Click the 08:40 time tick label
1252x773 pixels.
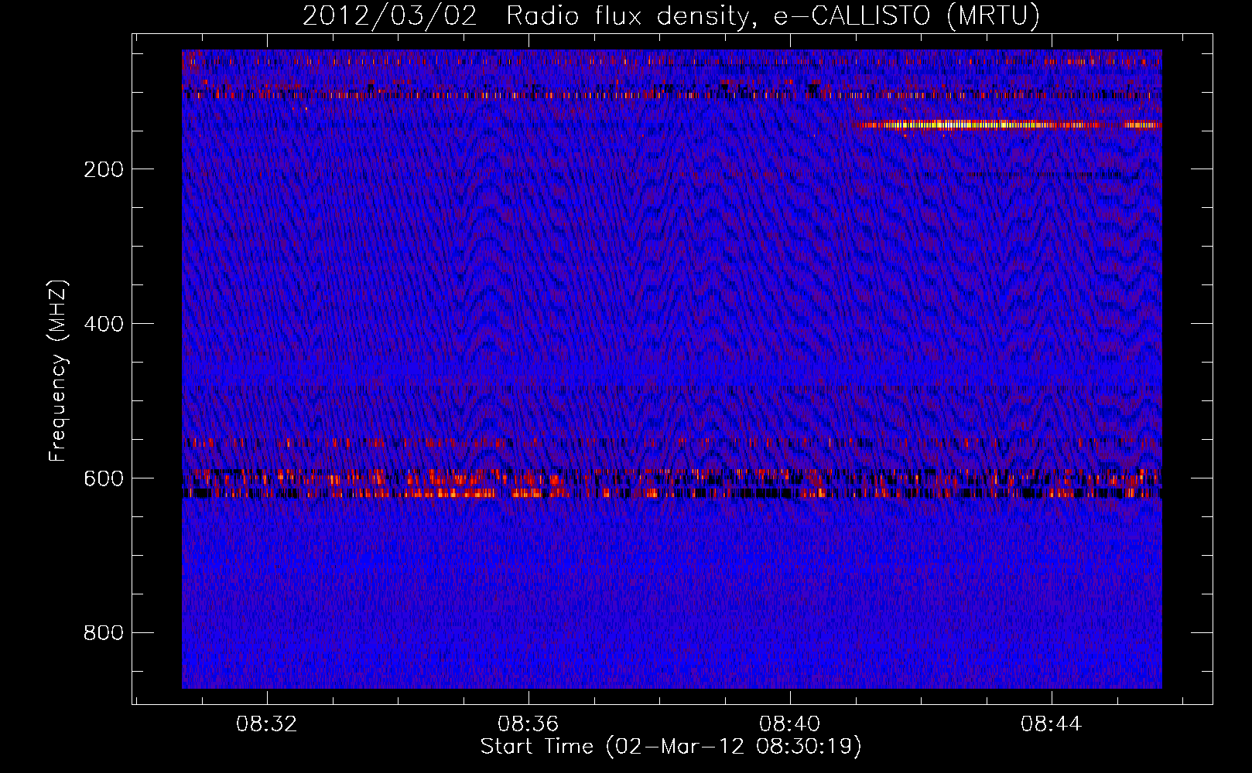(x=790, y=724)
